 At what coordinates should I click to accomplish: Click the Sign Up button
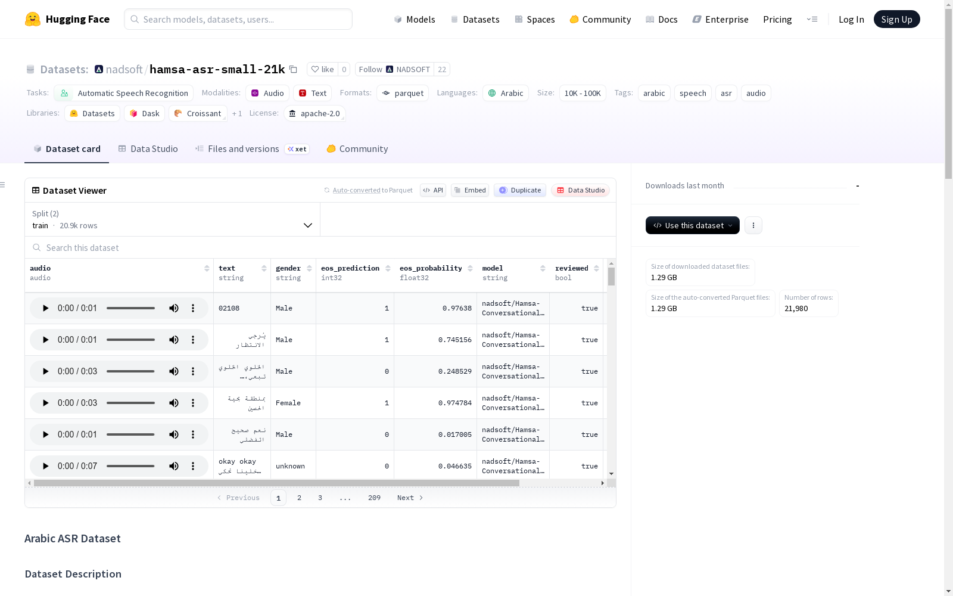coord(897,19)
